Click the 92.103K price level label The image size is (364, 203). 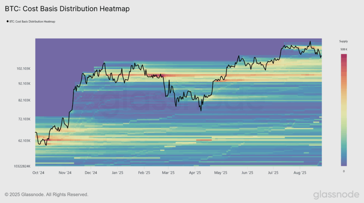pos(25,83)
